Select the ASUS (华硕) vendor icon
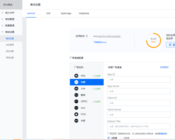Image resolution: width=175 pixels, height=140 pixels. pyautogui.click(x=76, y=121)
